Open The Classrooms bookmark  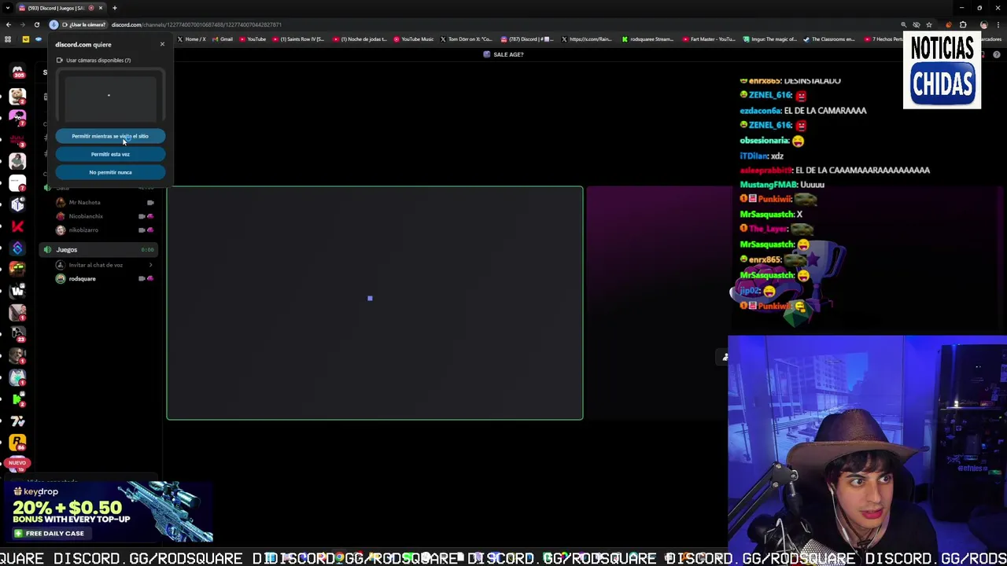click(829, 39)
